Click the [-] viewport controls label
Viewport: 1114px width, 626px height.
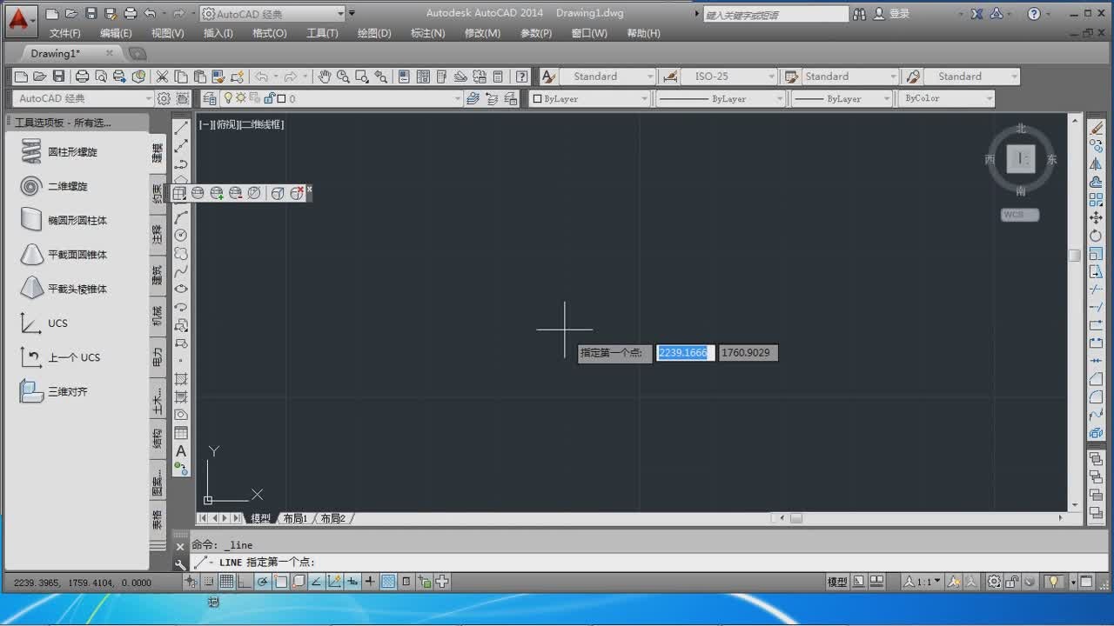pos(206,124)
